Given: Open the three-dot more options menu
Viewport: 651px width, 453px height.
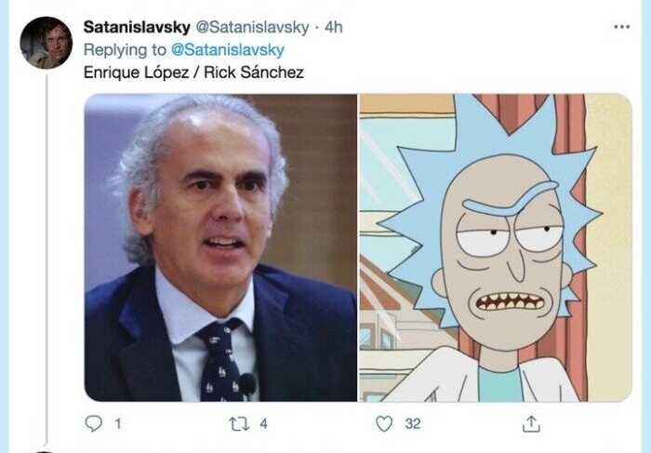Looking at the screenshot, I should coord(621,27).
